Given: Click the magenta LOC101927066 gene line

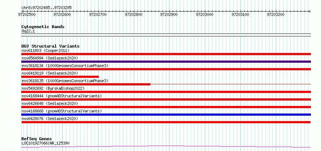Looking at the screenshot, I should [x=166, y=146].
